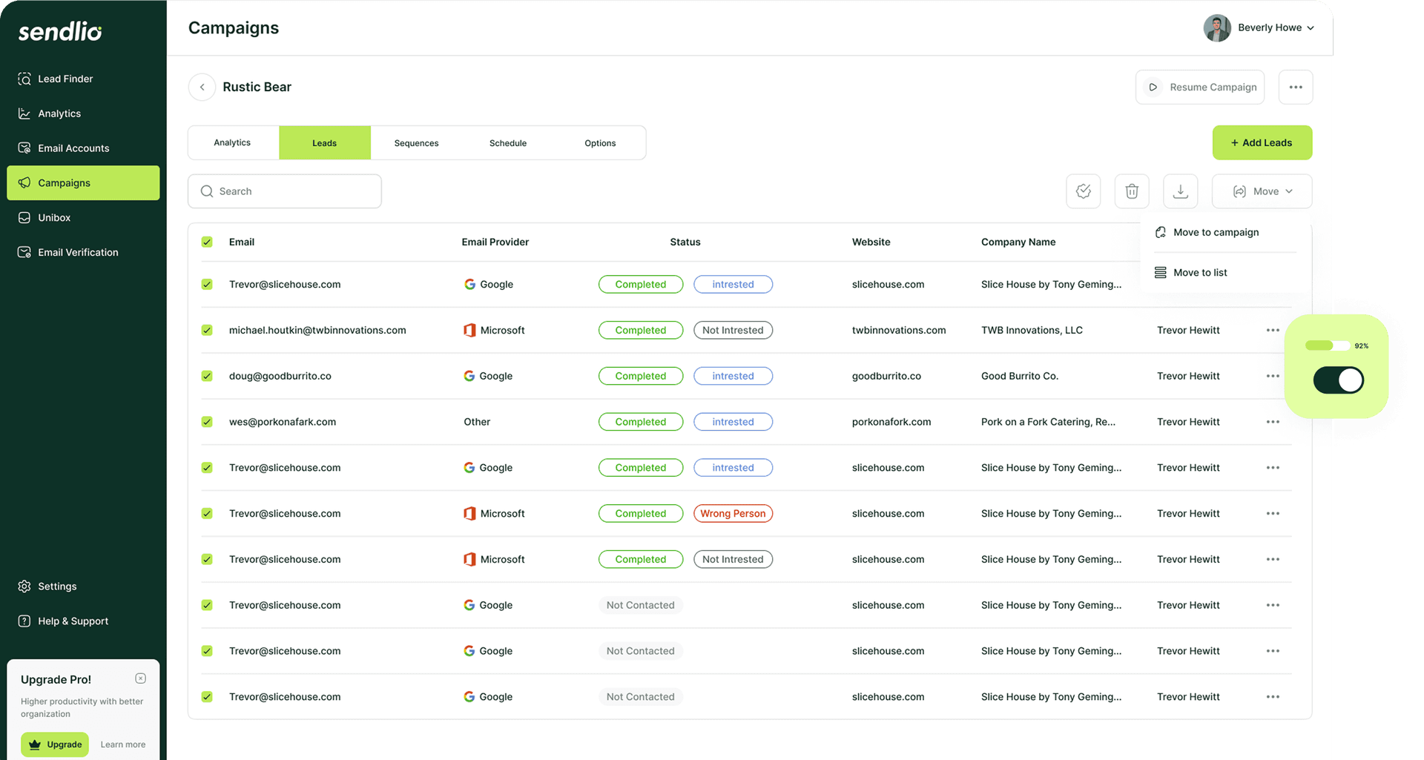
Task: Click the verify checkmark icon beside trash
Action: click(1083, 191)
